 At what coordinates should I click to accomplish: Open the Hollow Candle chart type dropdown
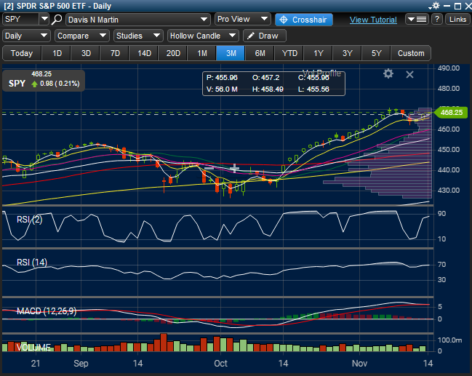[203, 36]
